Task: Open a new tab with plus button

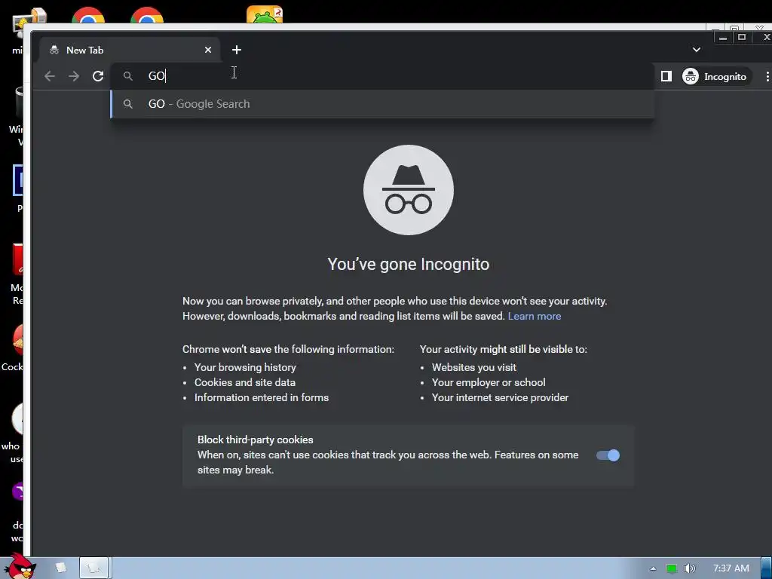Action: tap(236, 50)
